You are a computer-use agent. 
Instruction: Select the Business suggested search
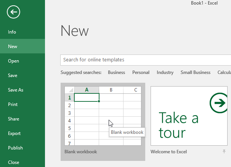pos(116,72)
